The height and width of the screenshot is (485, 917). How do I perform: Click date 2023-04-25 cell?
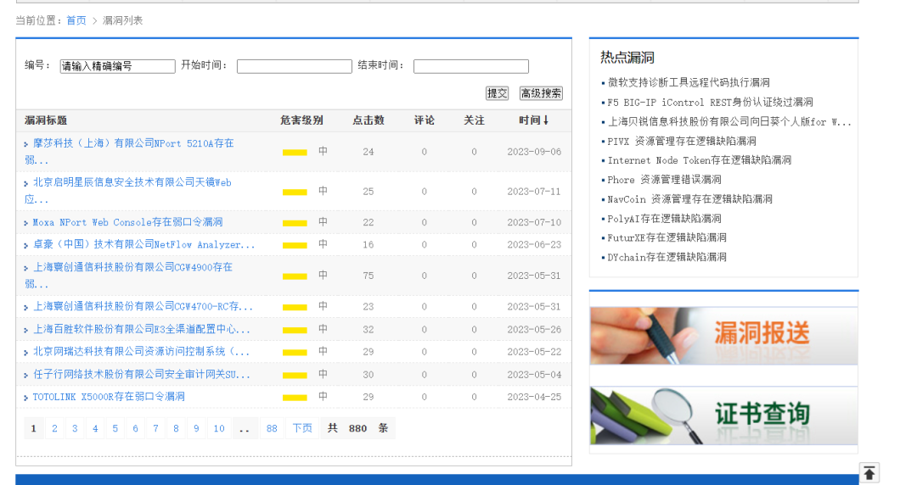point(534,397)
